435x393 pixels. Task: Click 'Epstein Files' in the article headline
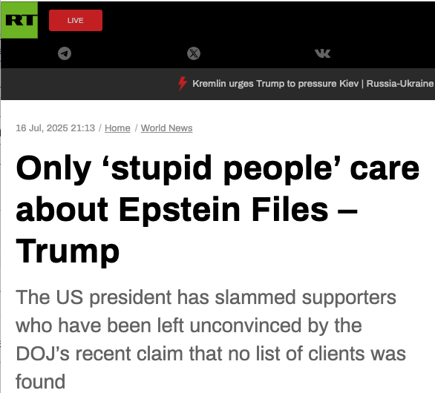224,210
